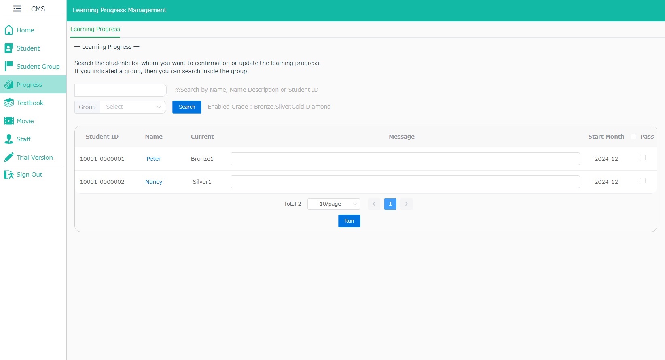Image resolution: width=665 pixels, height=360 pixels.
Task: Click the Sign Out exit icon
Action: pyautogui.click(x=9, y=175)
